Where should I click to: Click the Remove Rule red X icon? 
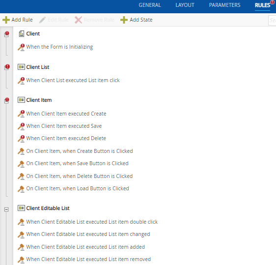(78, 20)
